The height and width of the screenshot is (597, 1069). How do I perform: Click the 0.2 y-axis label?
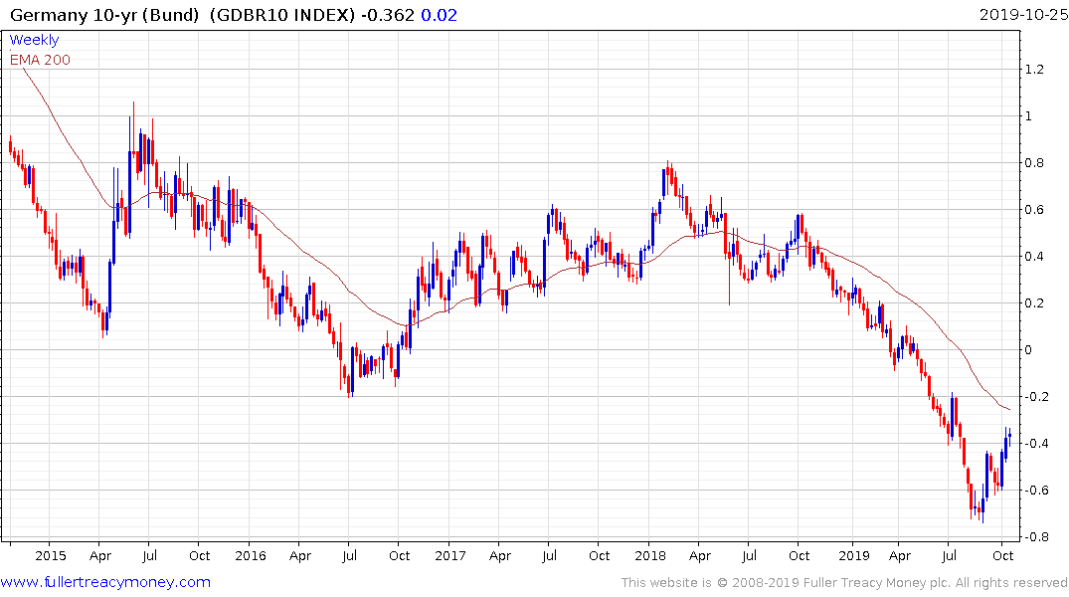coord(1034,302)
